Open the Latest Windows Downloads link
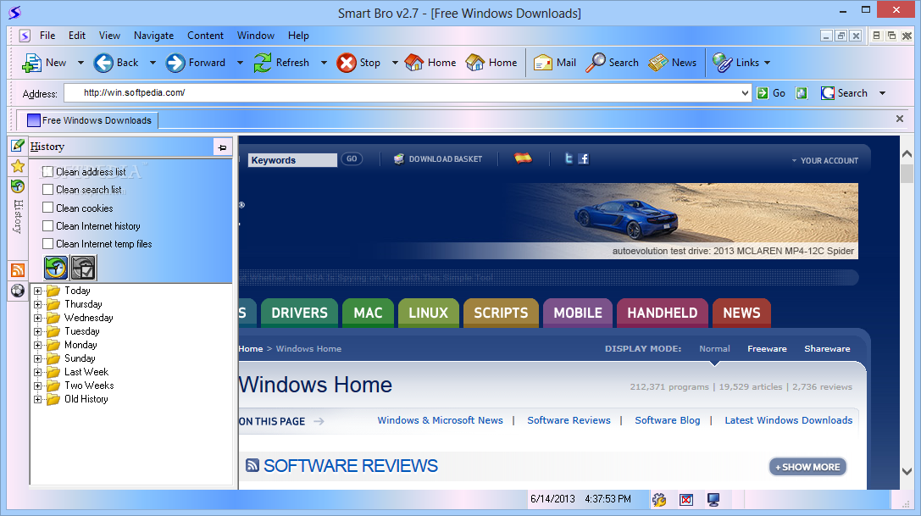921x516 pixels. pyautogui.click(x=788, y=420)
